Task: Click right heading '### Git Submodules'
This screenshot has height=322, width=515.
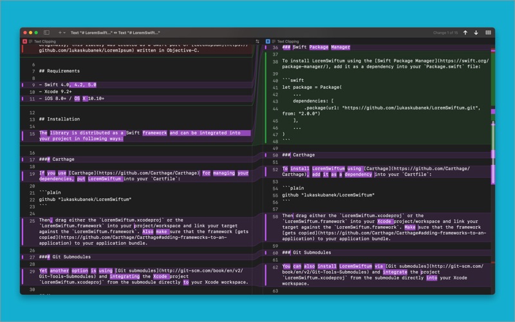Action: click(306, 252)
